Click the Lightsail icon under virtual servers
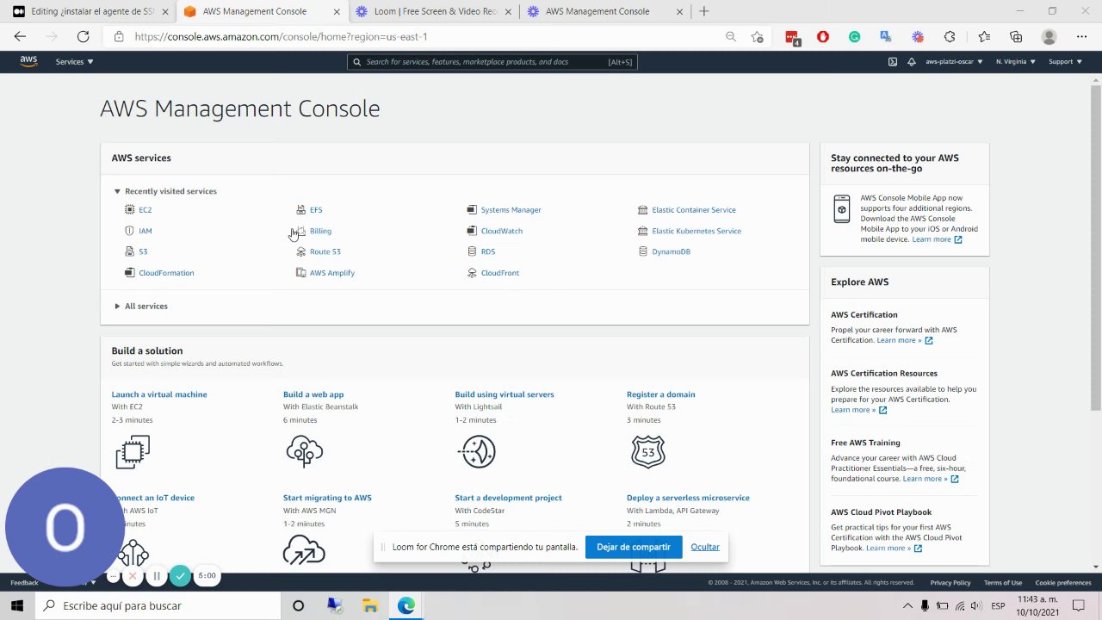 [x=478, y=452]
